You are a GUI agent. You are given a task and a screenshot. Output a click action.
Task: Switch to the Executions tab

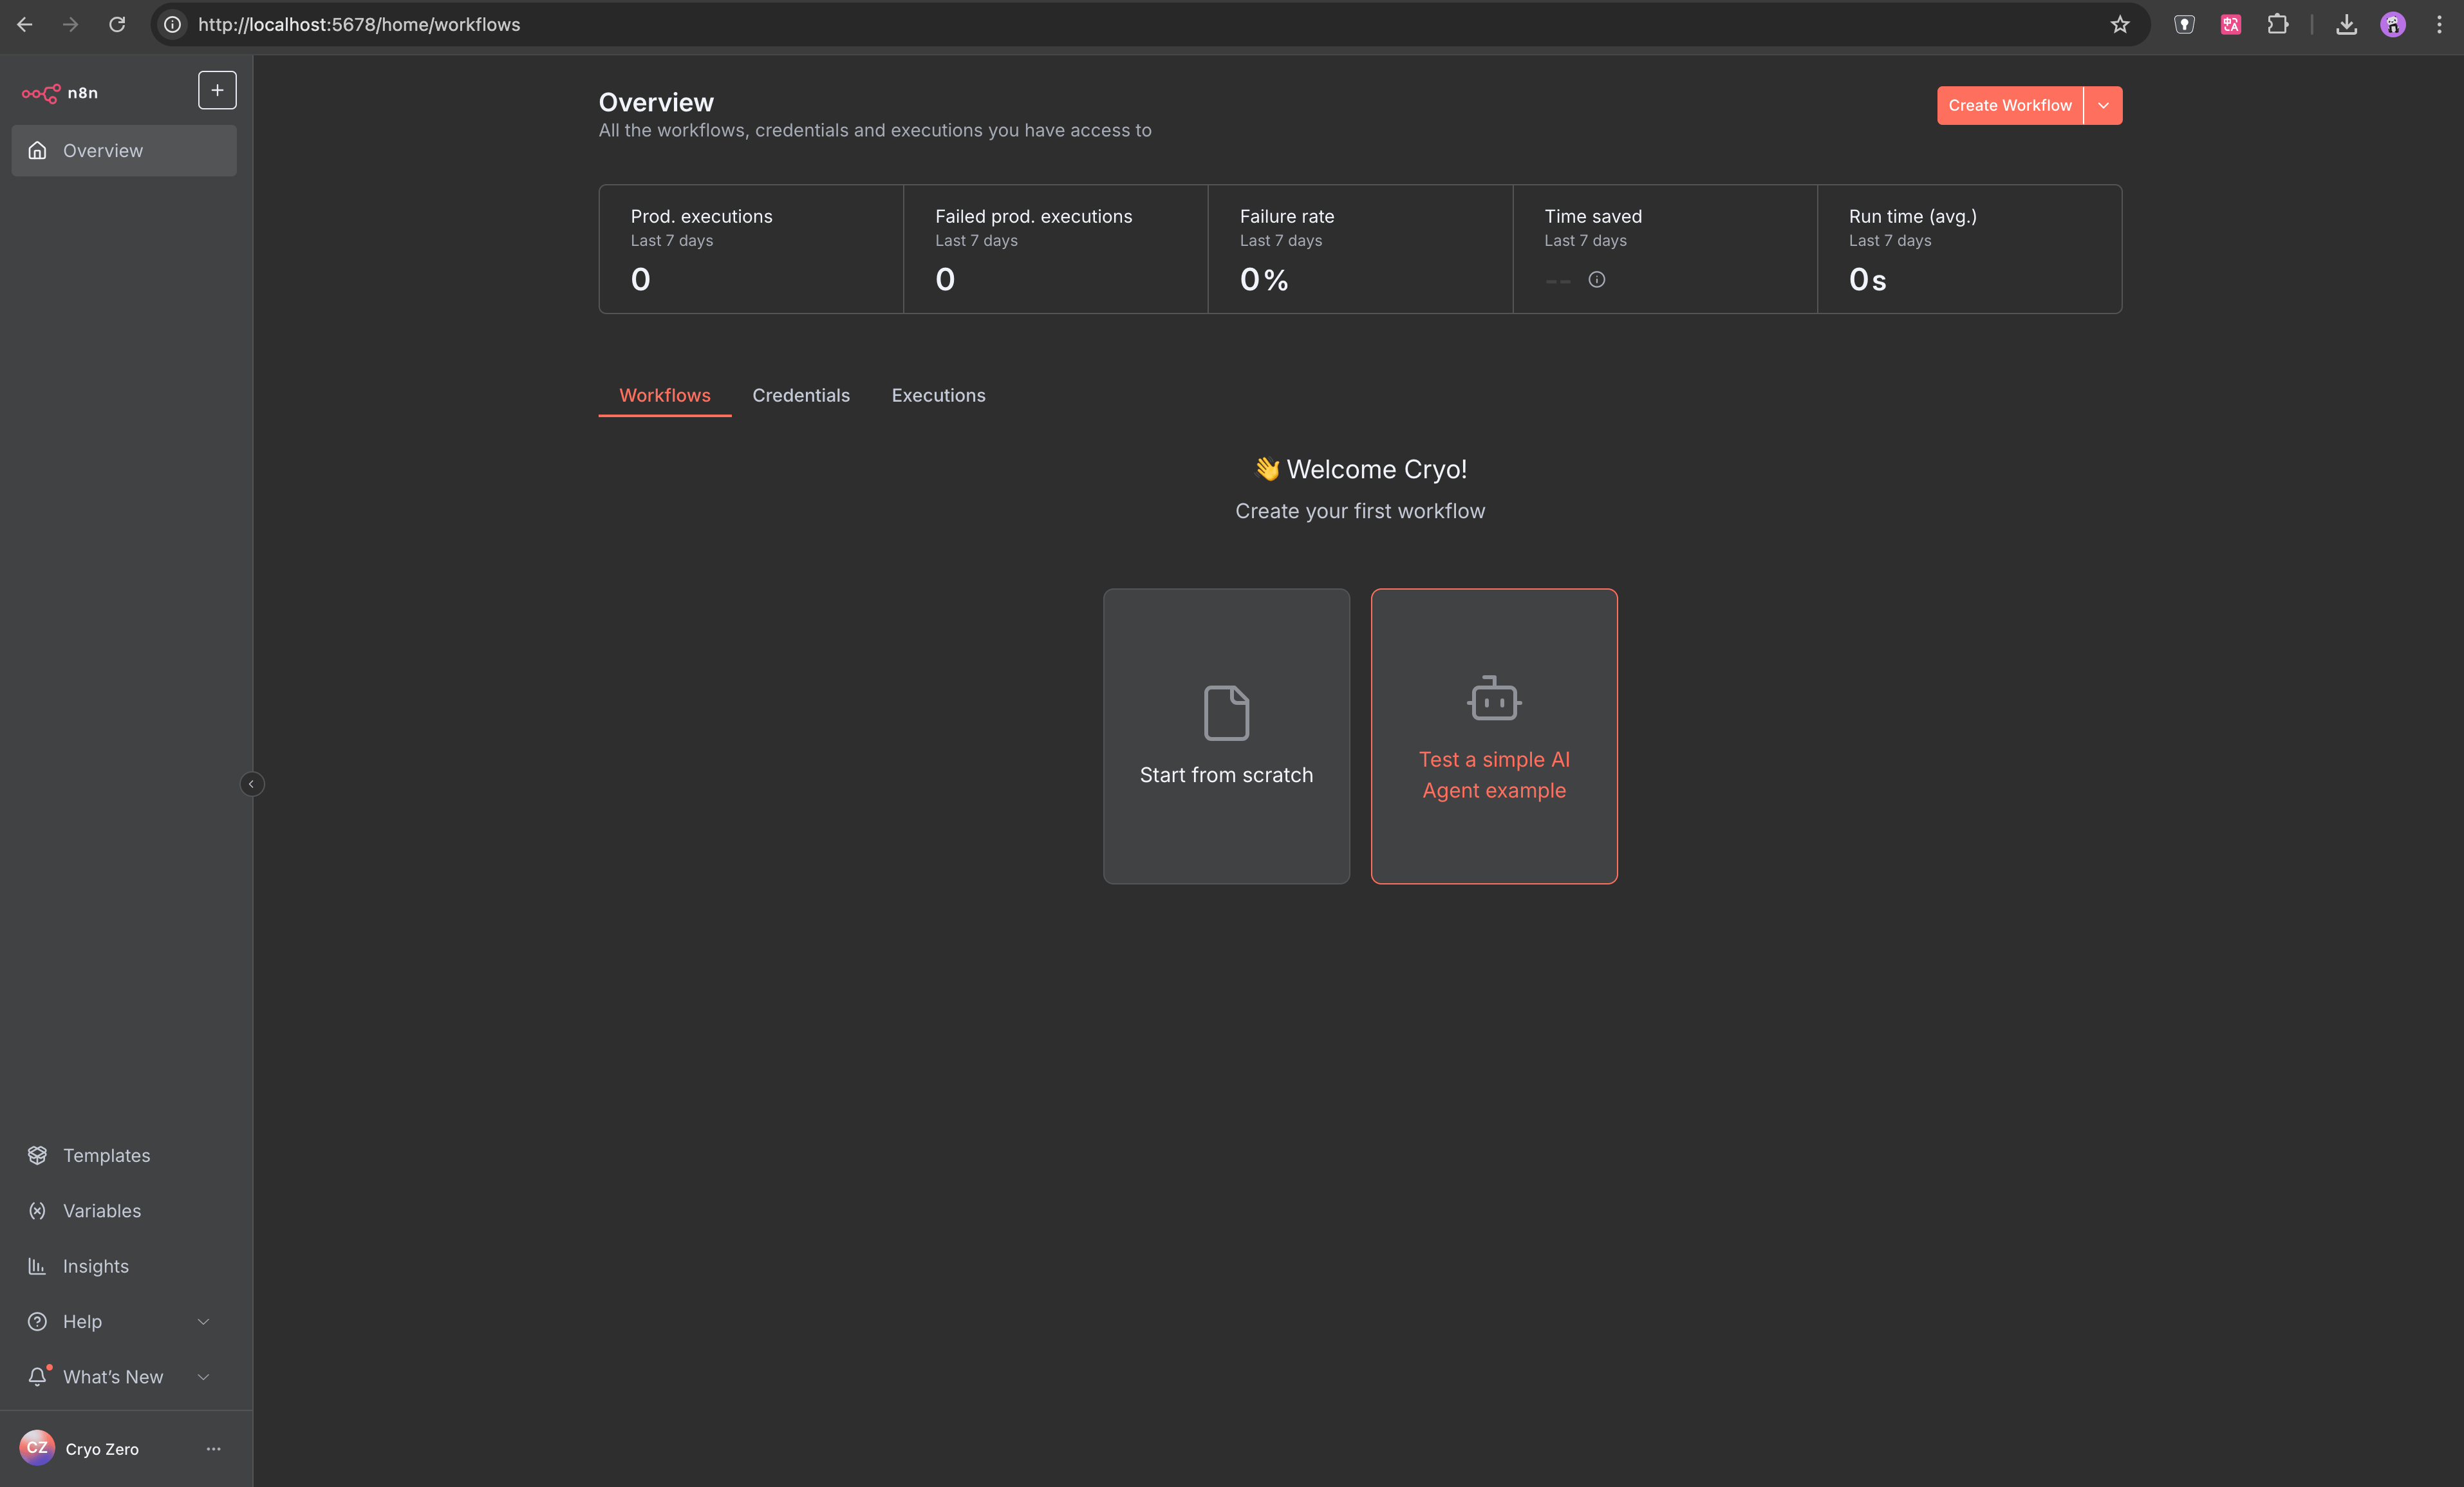(x=938, y=395)
